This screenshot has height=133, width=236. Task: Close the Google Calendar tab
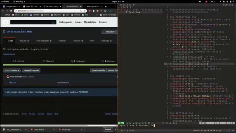coord(20,7)
